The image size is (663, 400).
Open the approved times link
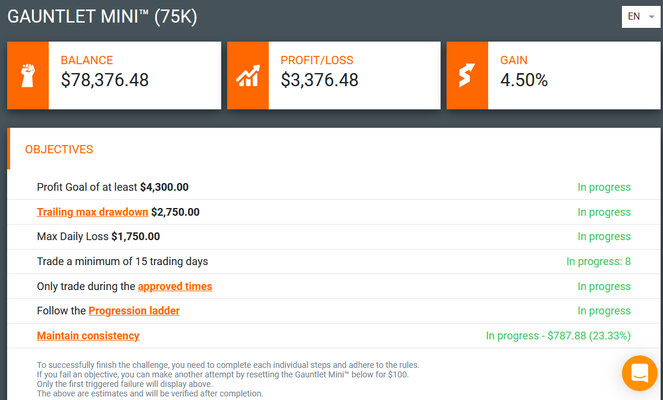[175, 286]
